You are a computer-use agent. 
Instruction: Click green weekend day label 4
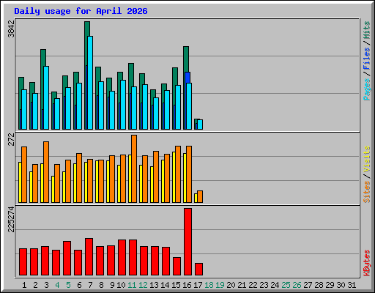57,285
